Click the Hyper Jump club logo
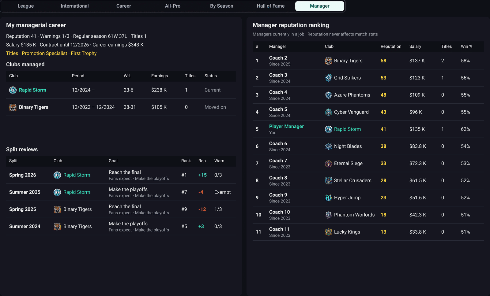This screenshot has height=296, width=490. click(x=329, y=198)
